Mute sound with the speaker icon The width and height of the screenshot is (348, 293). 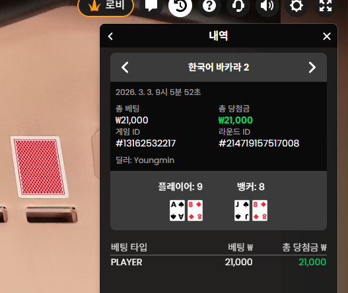[x=267, y=5]
